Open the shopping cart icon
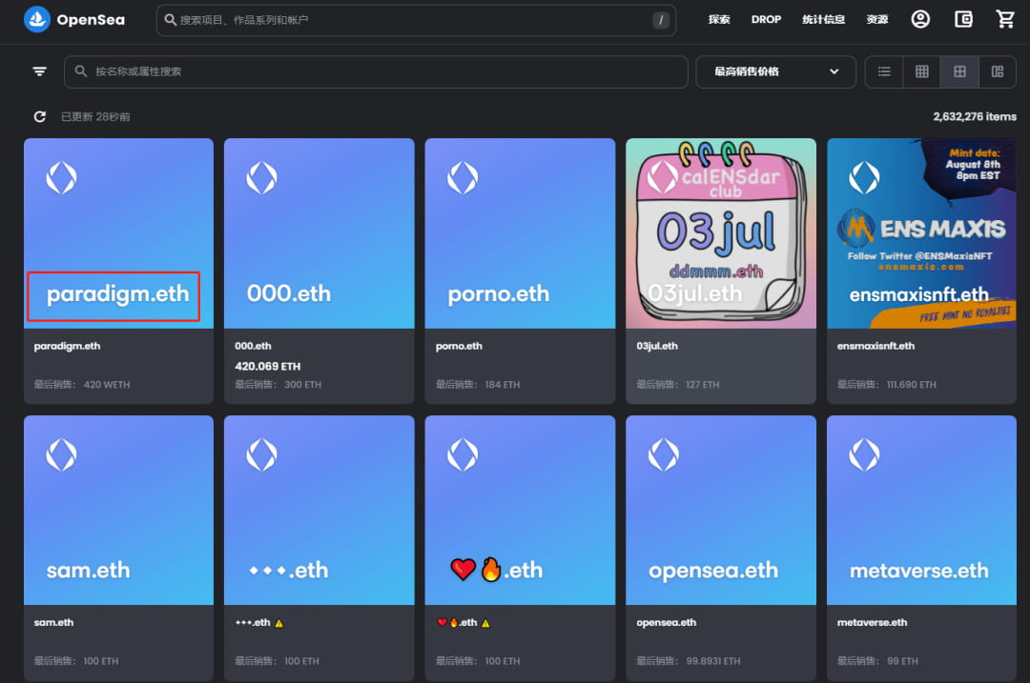 point(1005,19)
